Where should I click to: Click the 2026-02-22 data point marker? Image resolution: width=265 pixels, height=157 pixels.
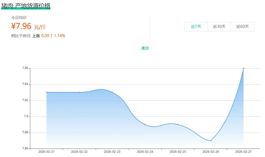click(79, 92)
